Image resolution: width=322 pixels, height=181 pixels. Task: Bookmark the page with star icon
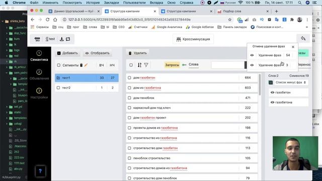pyautogui.click(x=230, y=20)
